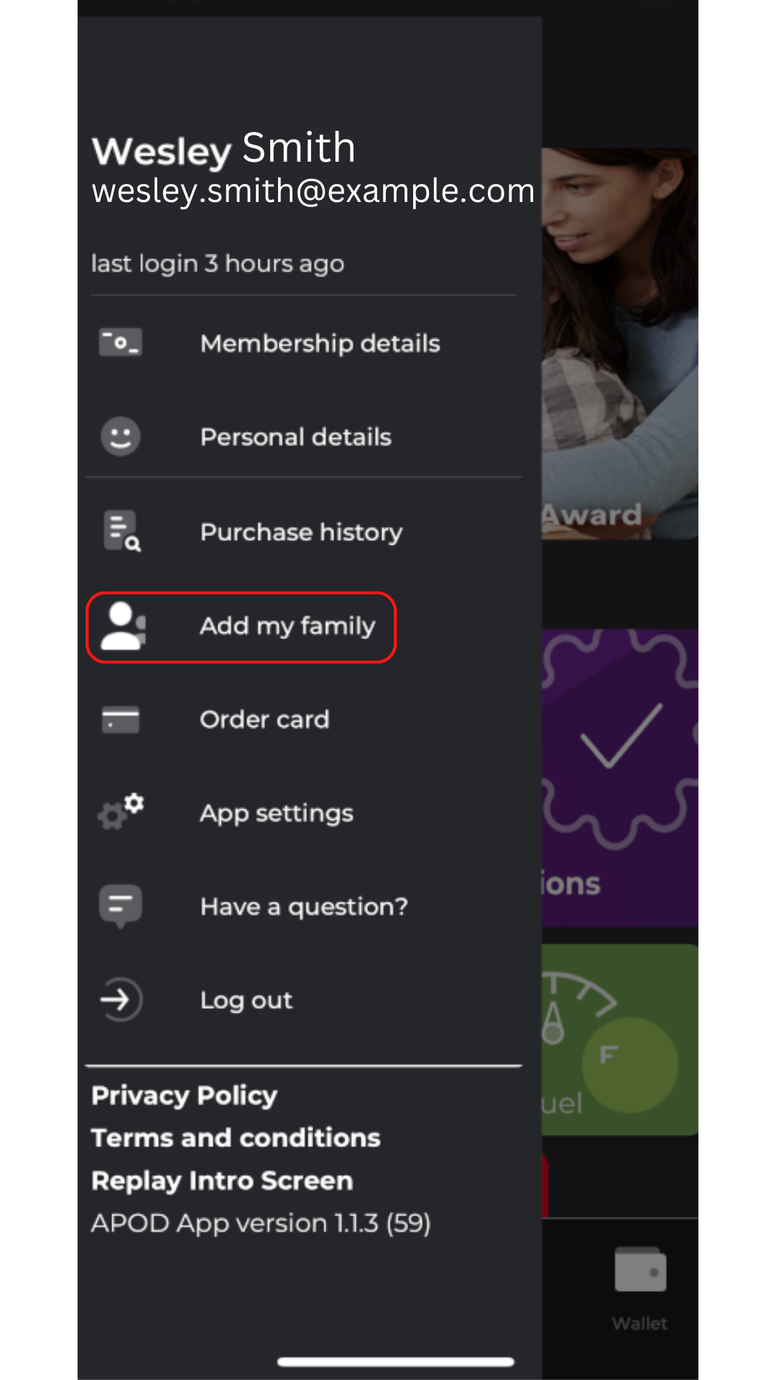The height and width of the screenshot is (1380, 776).
Task: Click the membership card icon
Action: click(120, 343)
